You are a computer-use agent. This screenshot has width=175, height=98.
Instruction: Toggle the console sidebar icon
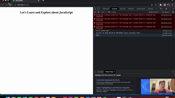pyautogui.click(x=95, y=12)
